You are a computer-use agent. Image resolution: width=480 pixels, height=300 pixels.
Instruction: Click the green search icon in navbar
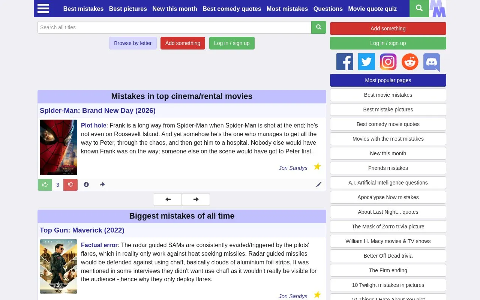pos(419,8)
